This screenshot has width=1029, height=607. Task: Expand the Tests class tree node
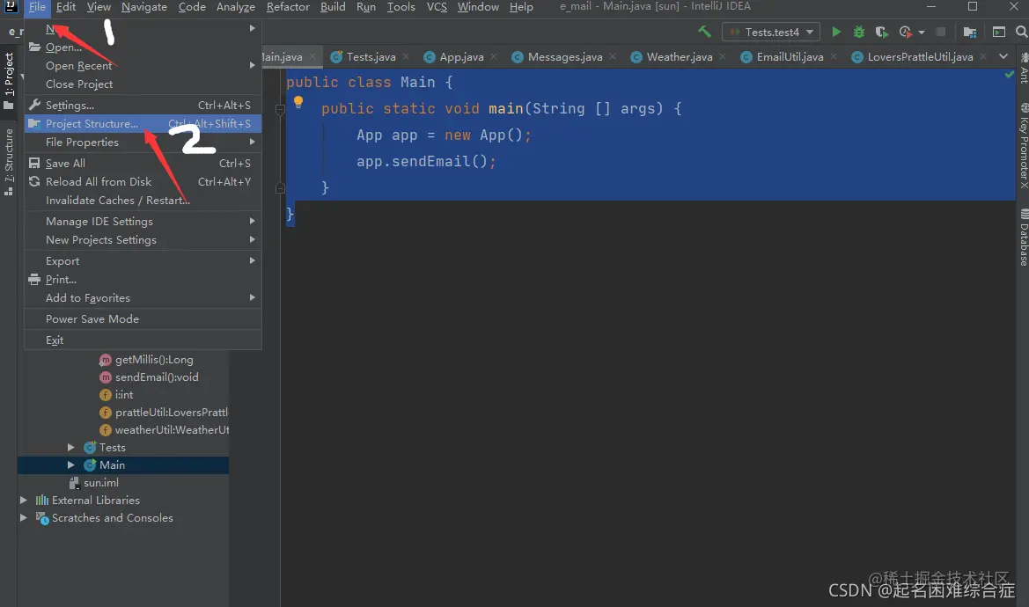click(x=71, y=447)
